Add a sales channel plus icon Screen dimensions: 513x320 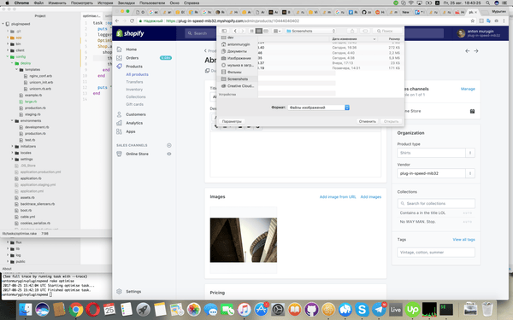coord(169,145)
